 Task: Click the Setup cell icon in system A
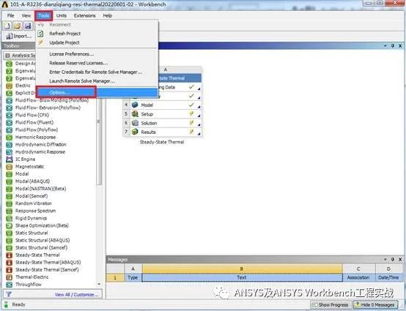(135, 114)
